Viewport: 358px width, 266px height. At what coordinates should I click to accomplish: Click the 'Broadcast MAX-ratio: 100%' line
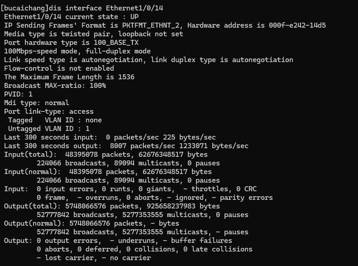coord(55,86)
